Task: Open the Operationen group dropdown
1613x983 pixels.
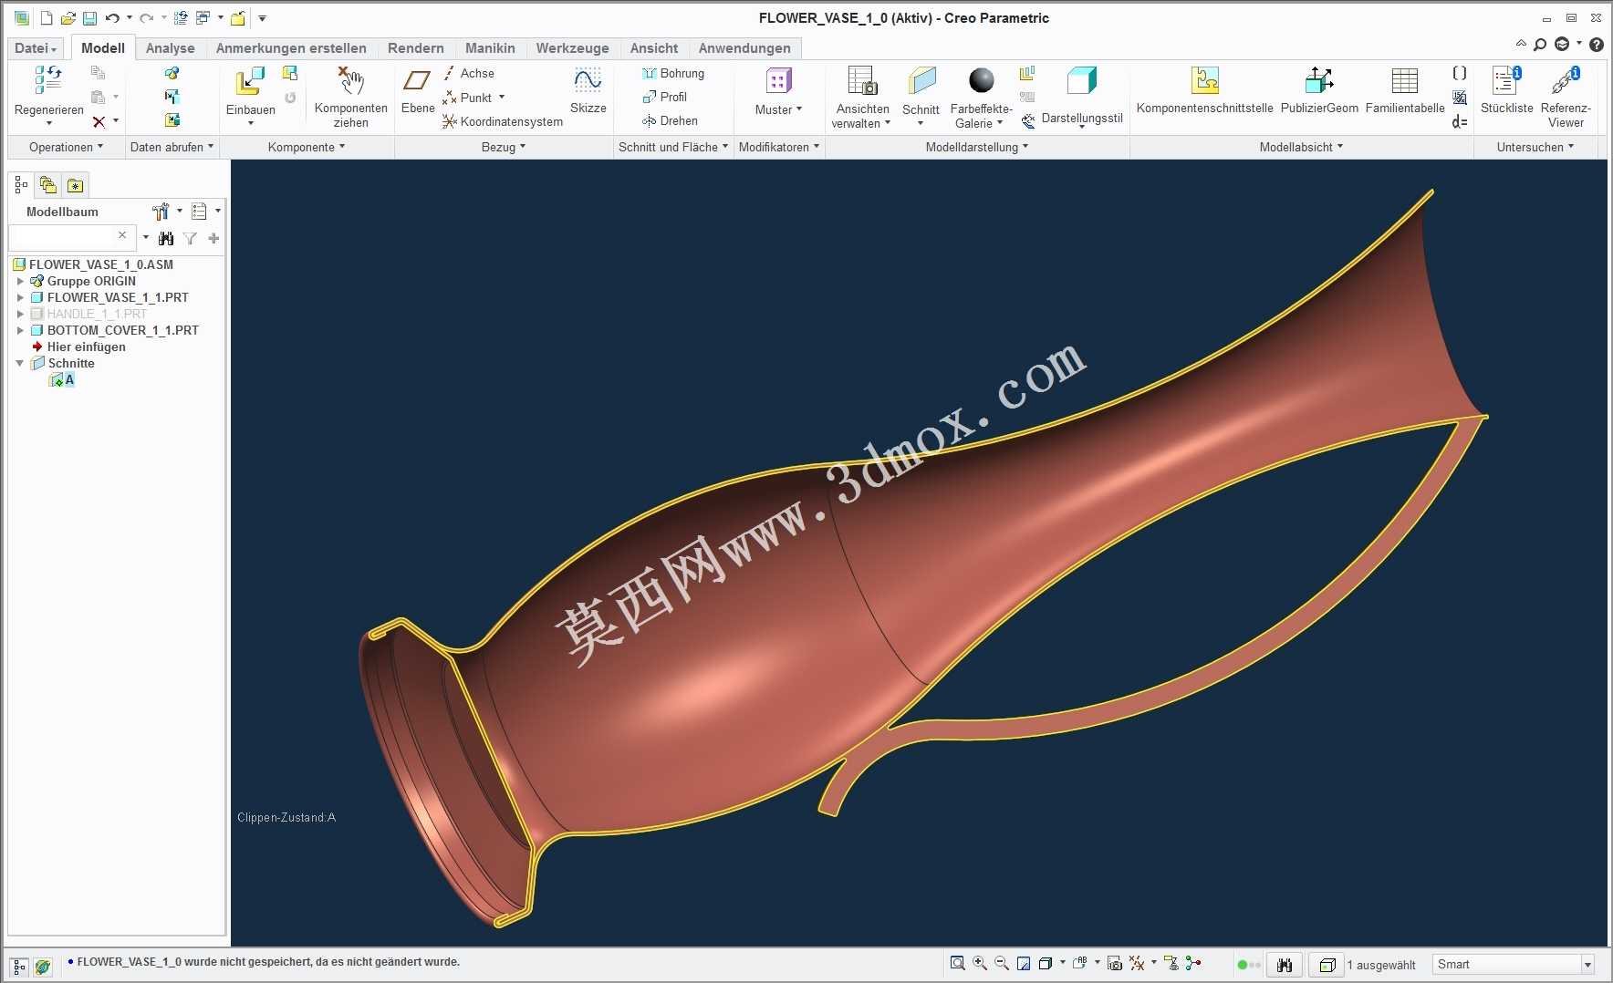Action: coord(66,147)
